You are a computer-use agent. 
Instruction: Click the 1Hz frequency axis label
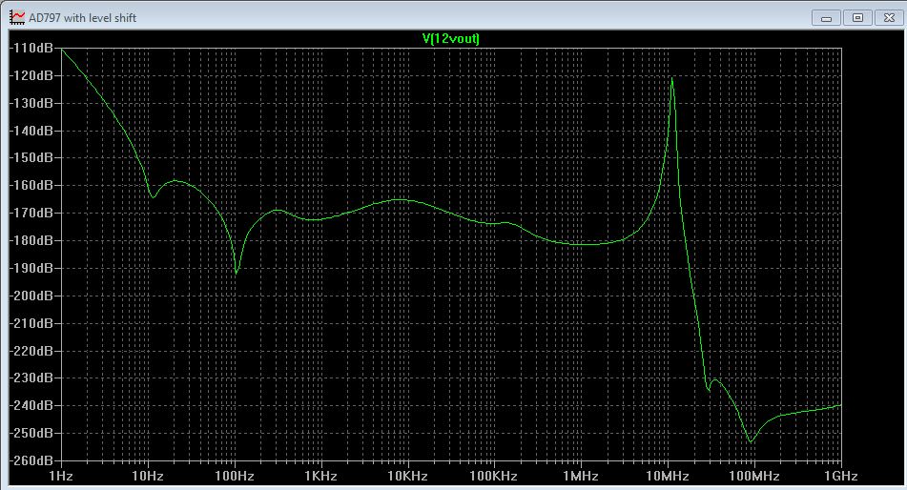61,476
